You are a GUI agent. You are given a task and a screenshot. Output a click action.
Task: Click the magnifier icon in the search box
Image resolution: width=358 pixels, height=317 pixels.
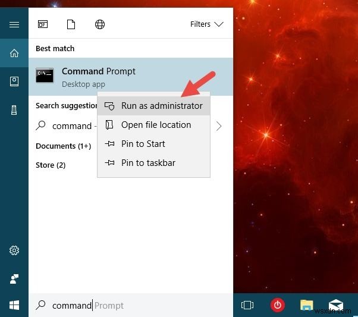pyautogui.click(x=41, y=305)
